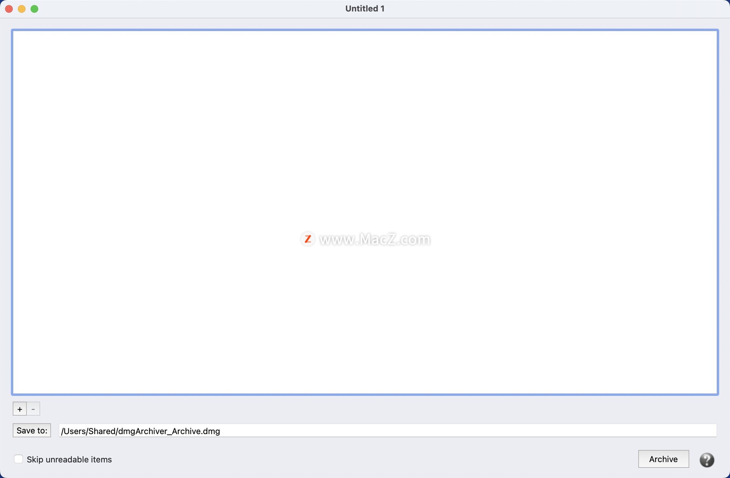Viewport: 730px width, 478px height.
Task: Start archiving with the Archive button
Action: point(663,459)
